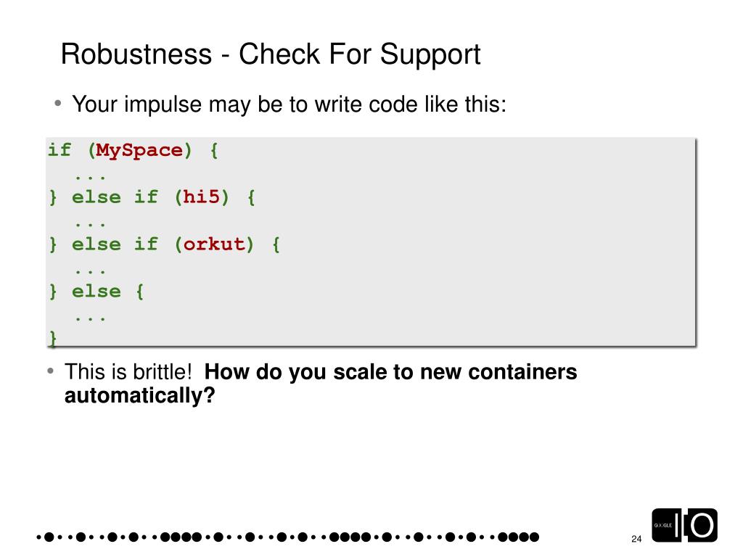Click the orkut condition in the code
The height and width of the screenshot is (557, 743).
[x=214, y=244]
